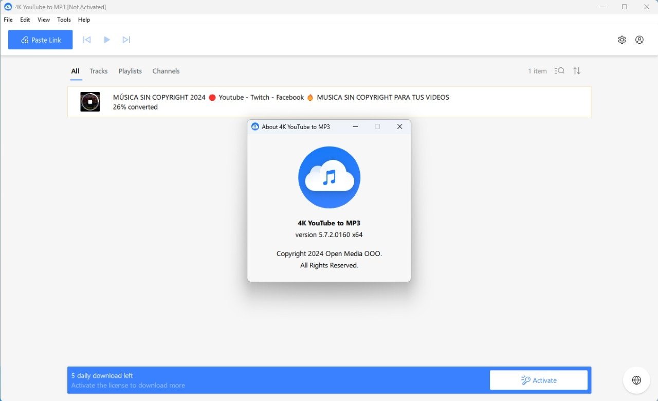This screenshot has width=658, height=401.
Task: Click the Activate the license to download more text
Action: point(128,386)
